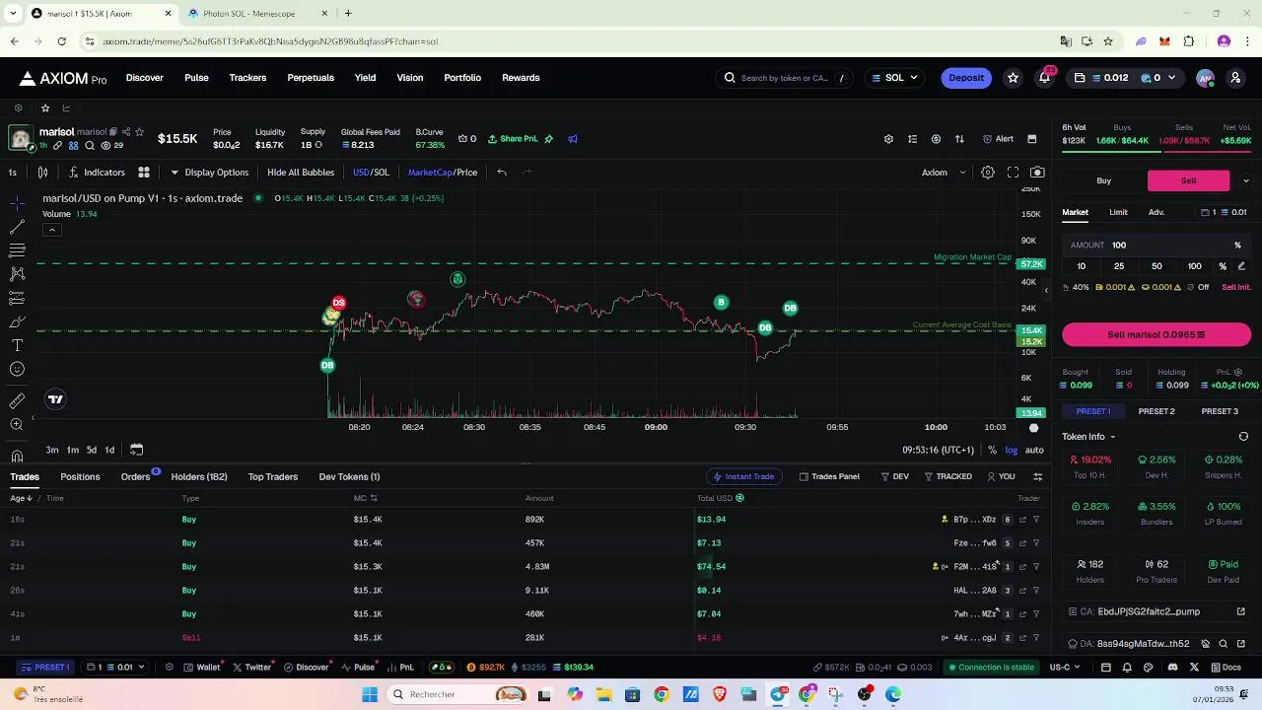Select the text annotation tool
The height and width of the screenshot is (710, 1262).
tap(17, 345)
